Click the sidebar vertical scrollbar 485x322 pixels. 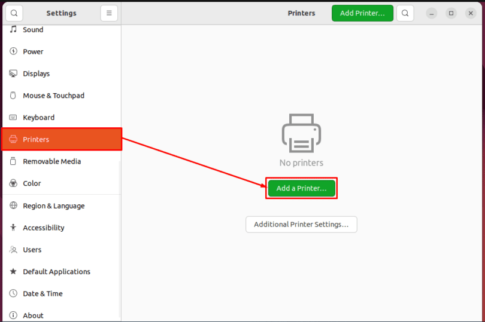[120, 240]
